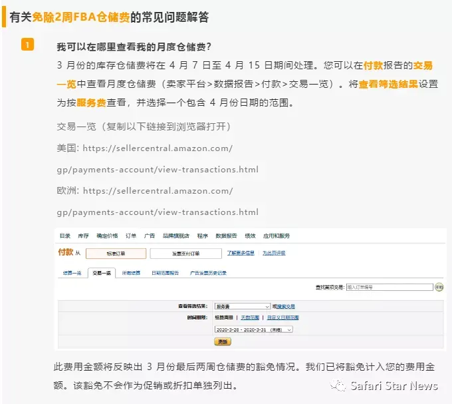Open the 数据报告 menu
Image resolution: width=452 pixels, height=404 pixels.
(x=226, y=236)
